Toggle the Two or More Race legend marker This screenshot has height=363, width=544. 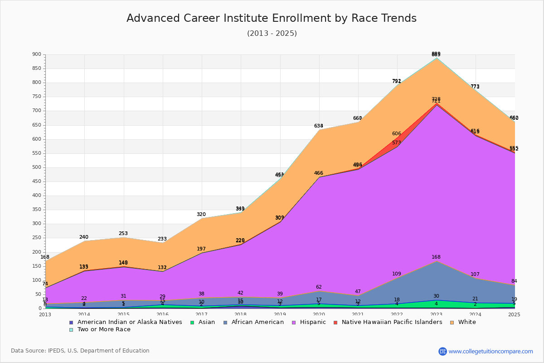click(71, 329)
